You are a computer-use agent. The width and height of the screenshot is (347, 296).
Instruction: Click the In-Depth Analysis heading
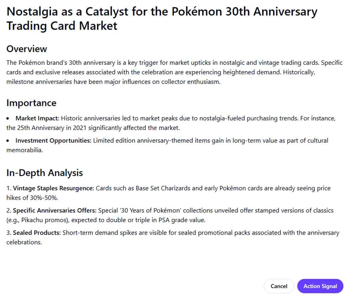[x=44, y=173]
